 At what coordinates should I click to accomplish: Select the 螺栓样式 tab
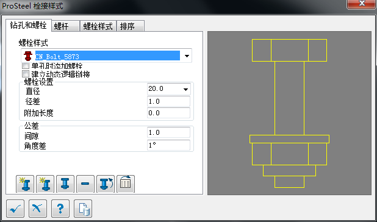[98, 26]
